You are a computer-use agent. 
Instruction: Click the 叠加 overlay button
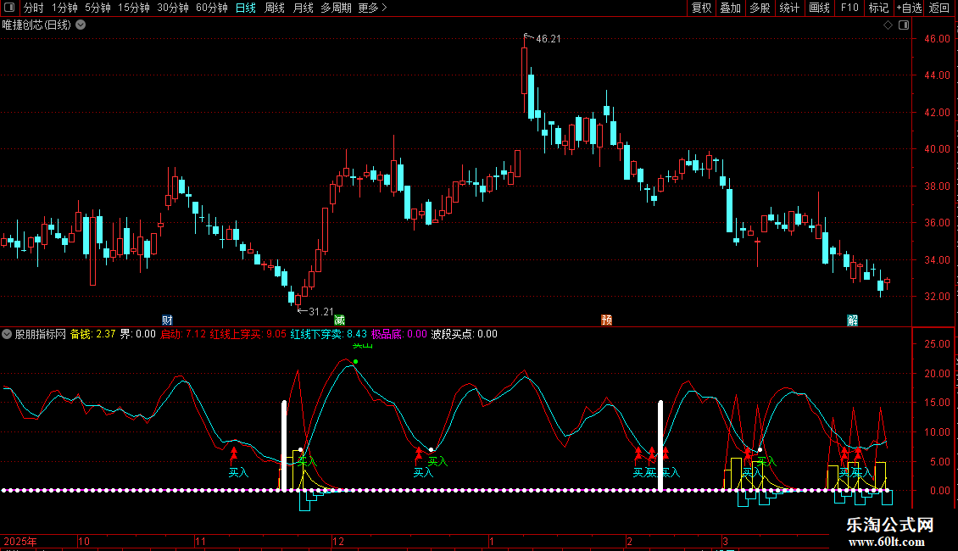click(730, 8)
